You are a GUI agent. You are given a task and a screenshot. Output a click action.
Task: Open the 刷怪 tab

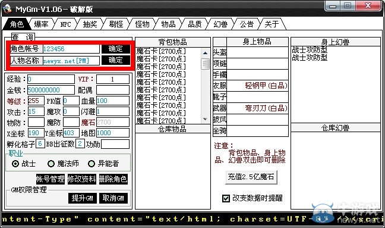(116, 24)
